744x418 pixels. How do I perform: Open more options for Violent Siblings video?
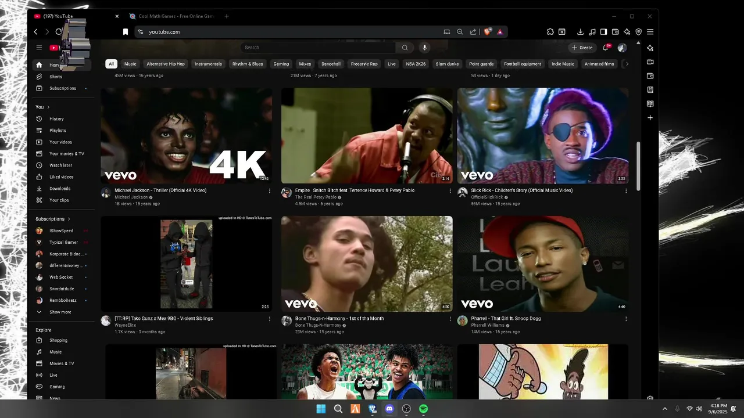269,319
